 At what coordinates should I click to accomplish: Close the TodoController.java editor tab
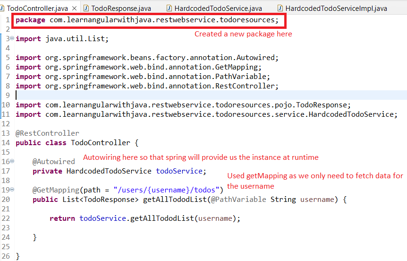pos(75,9)
